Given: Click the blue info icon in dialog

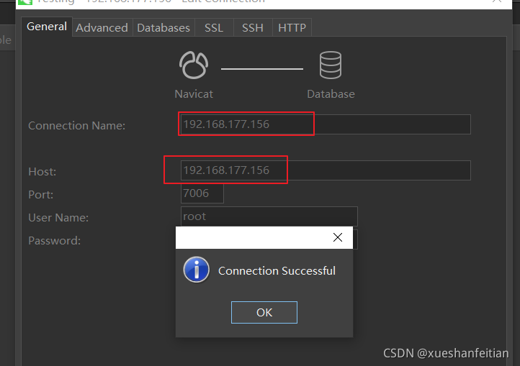Looking at the screenshot, I should tap(197, 270).
